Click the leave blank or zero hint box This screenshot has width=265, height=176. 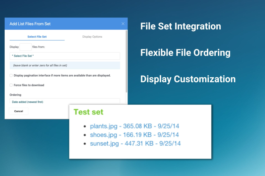[x=65, y=65]
